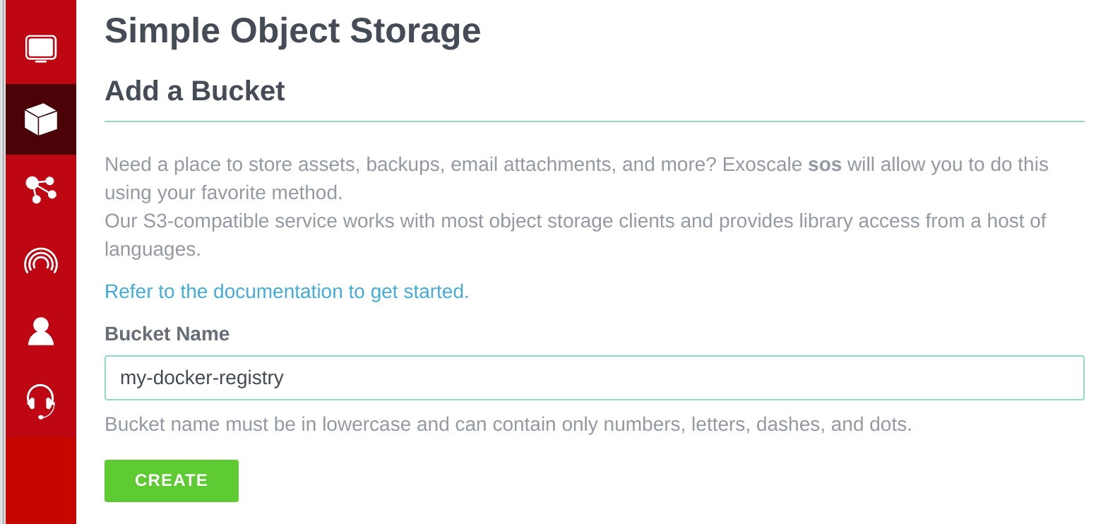Select the 'Add a Bucket' heading

coord(194,91)
